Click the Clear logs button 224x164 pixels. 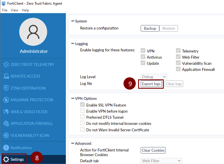[174, 84]
